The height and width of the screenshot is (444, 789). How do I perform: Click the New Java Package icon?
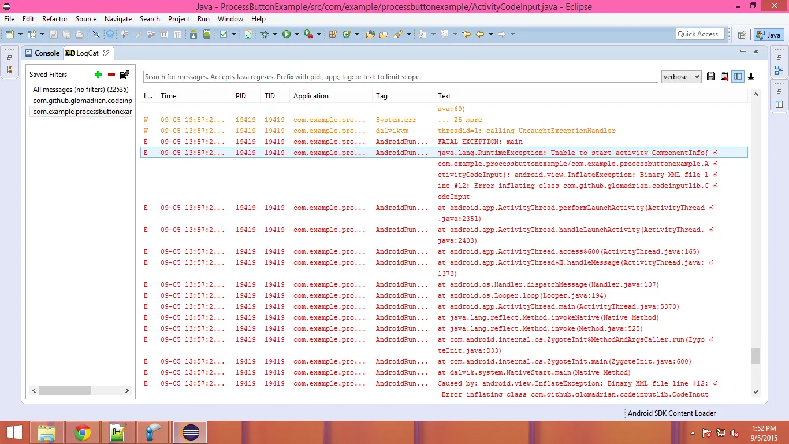[333, 34]
